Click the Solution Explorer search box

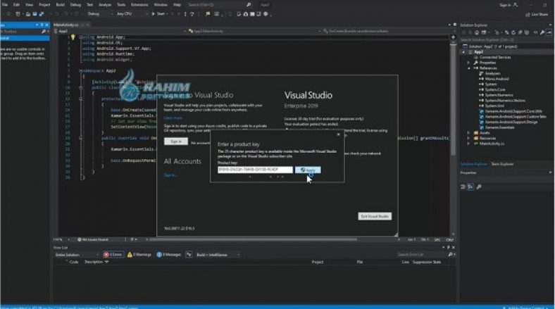point(506,39)
